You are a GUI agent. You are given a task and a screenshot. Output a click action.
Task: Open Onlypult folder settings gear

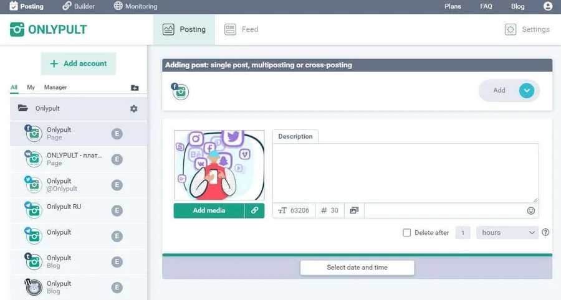coord(133,108)
